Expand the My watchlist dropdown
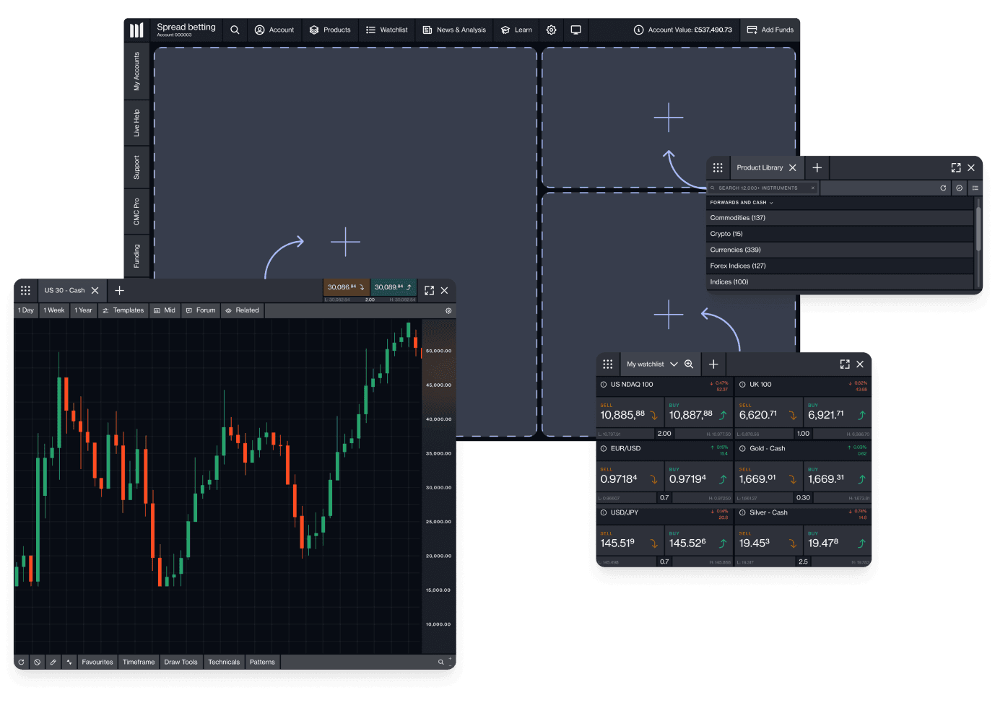Screen dimensions: 995x708 pos(674,364)
